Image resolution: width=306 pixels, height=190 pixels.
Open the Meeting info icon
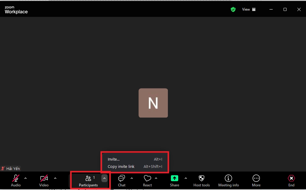click(x=228, y=178)
